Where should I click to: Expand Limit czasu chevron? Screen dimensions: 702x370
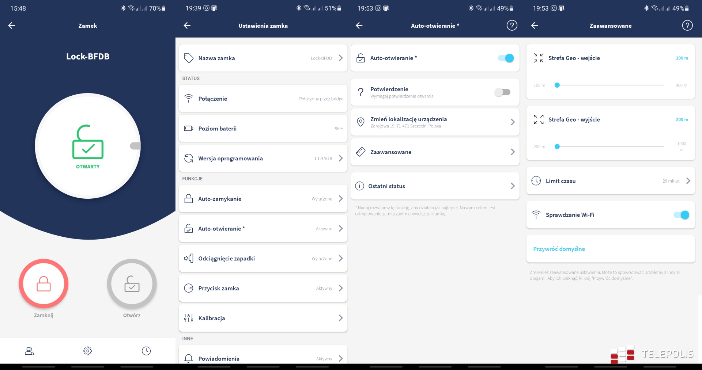point(688,181)
